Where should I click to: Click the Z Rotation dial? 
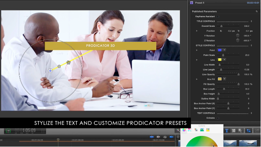(238, 40)
